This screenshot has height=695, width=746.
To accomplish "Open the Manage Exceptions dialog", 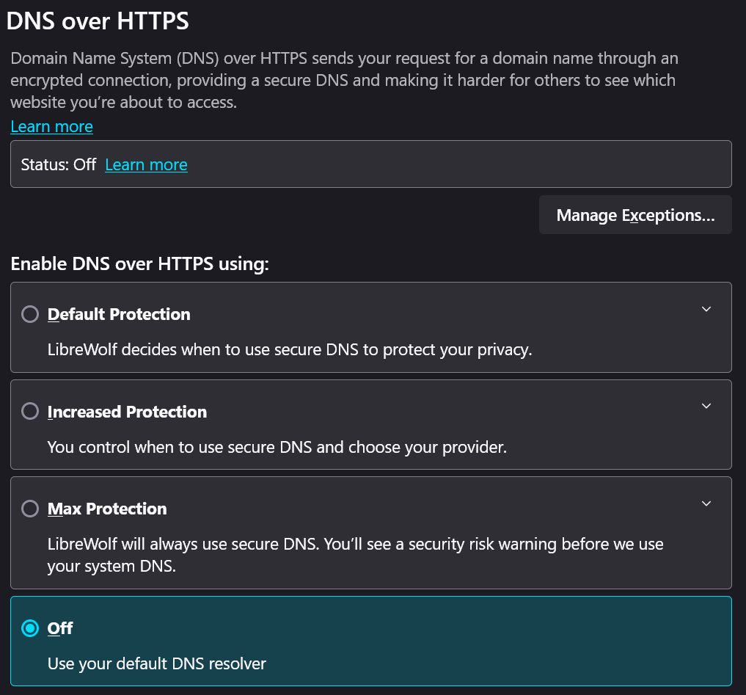I will point(635,215).
